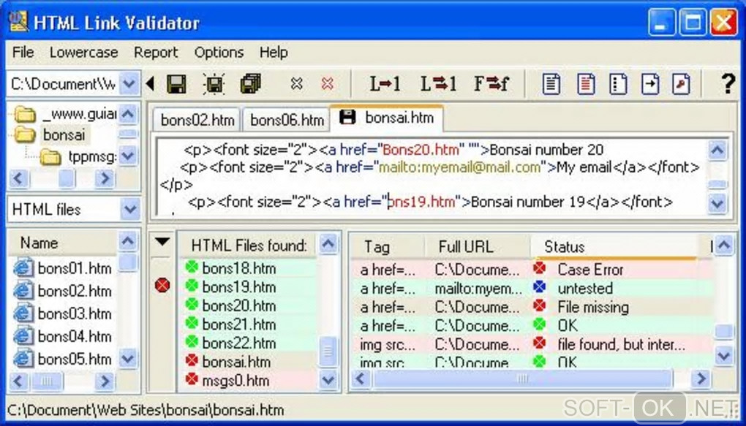
Task: Select the tppmsg subfolder in tree
Action: (x=78, y=156)
